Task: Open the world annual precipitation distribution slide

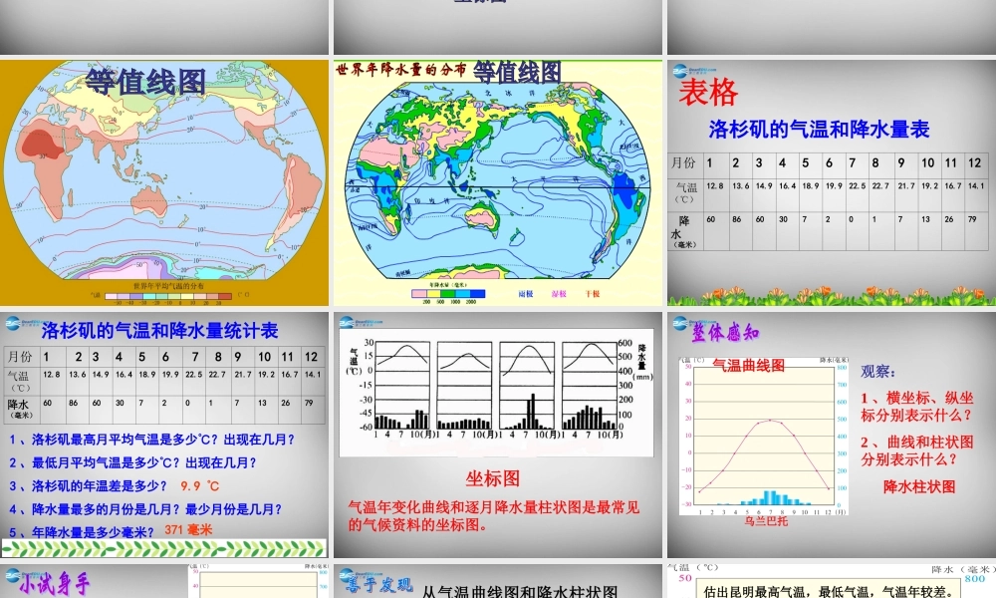Action: tap(498, 183)
